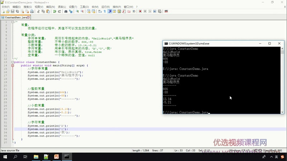Click the Windows Start button
287x161 pixels.
pyautogui.click(x=5, y=157)
